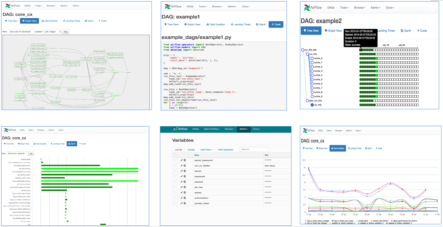This screenshot has width=443, height=227.
Task: Tick the checkbox for the api_key row
Action: click(174, 187)
